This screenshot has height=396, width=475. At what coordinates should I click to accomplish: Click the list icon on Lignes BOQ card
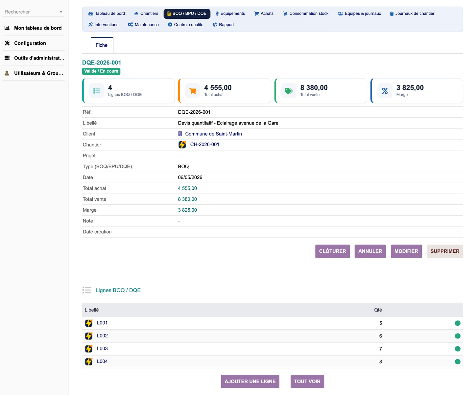pyautogui.click(x=97, y=91)
